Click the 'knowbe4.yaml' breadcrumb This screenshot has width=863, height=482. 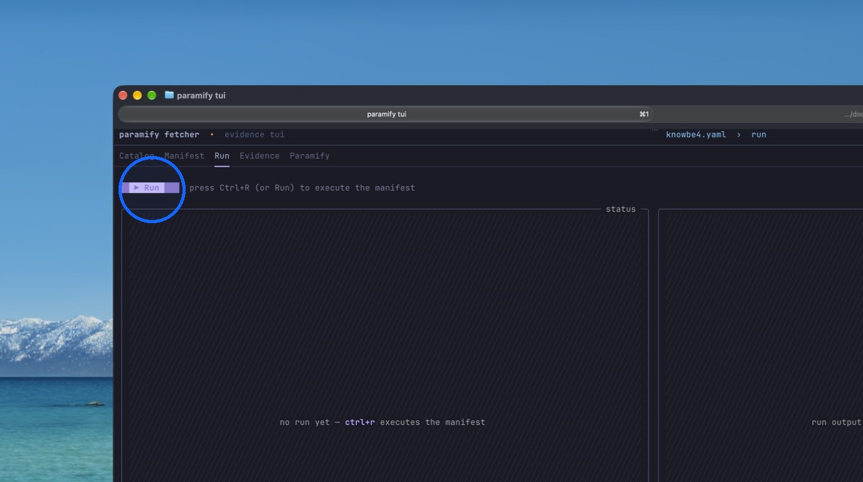696,134
